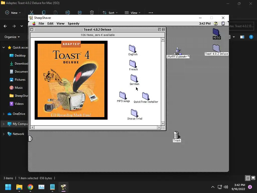
Task: Open Pictures in Explorer sidebar
Action: click(17, 80)
